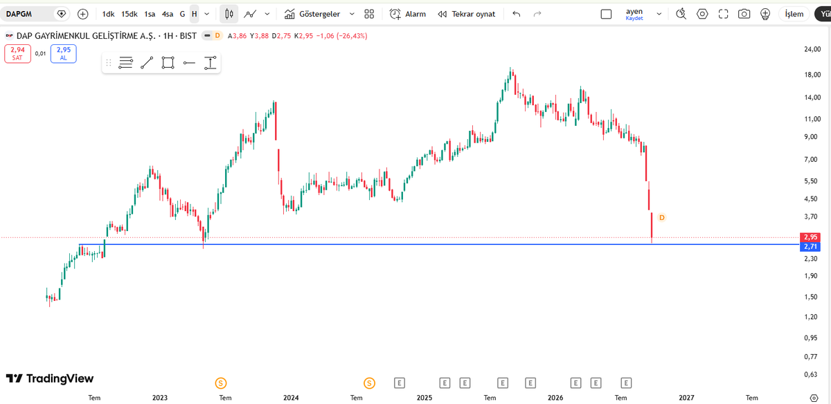Start Tekrar oynat bar replay

tap(467, 14)
